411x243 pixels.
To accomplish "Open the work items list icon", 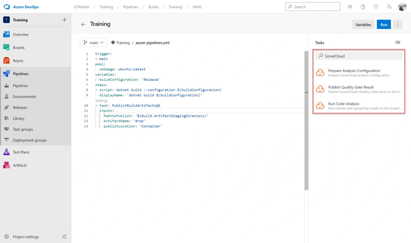I will [350, 7].
